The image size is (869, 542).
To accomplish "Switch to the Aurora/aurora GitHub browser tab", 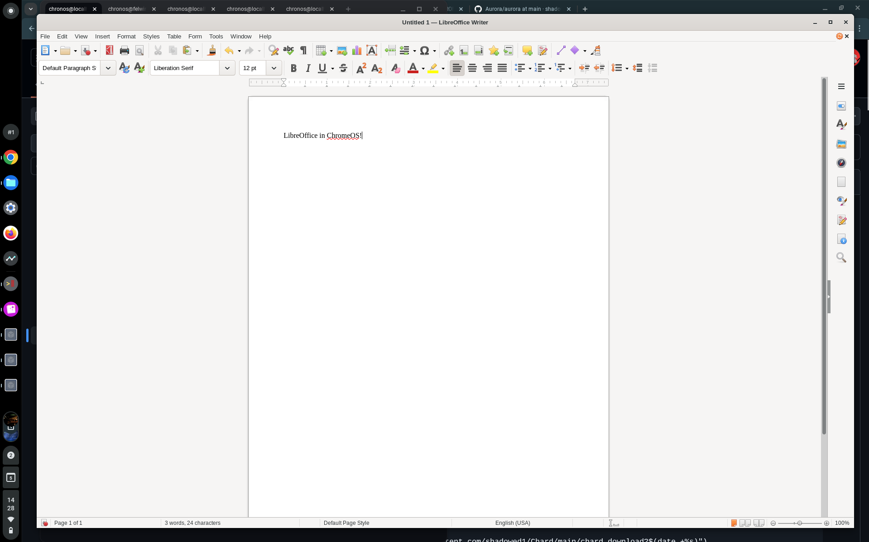I will click(523, 9).
